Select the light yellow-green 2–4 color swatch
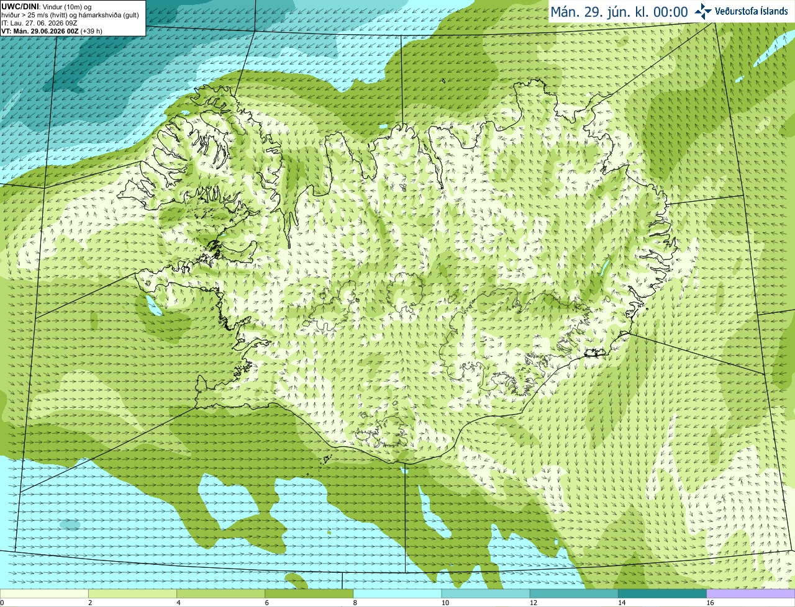The height and width of the screenshot is (607, 795). pyautogui.click(x=133, y=593)
